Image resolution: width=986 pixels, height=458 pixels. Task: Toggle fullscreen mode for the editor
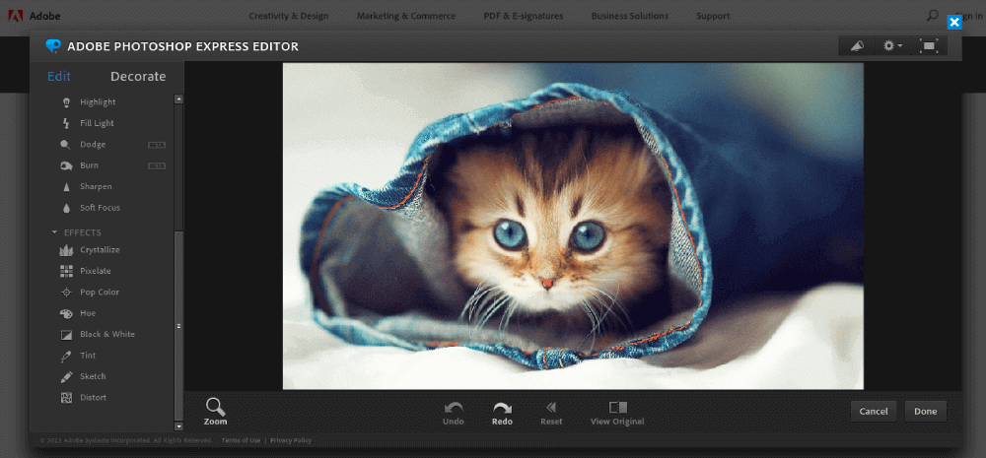[x=928, y=46]
